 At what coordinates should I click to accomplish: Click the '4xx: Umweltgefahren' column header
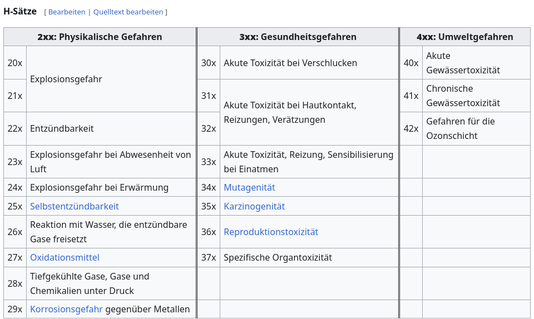pyautogui.click(x=464, y=37)
